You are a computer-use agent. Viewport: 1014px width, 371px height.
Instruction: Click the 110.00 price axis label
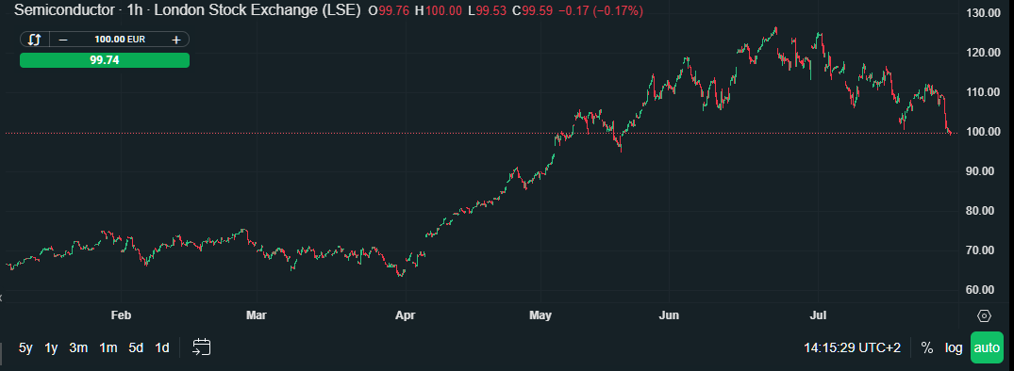click(983, 92)
